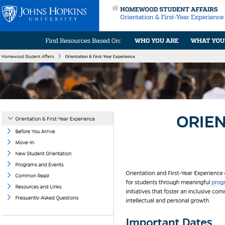Open Frequently Asked Questions sidebar link

click(47, 198)
